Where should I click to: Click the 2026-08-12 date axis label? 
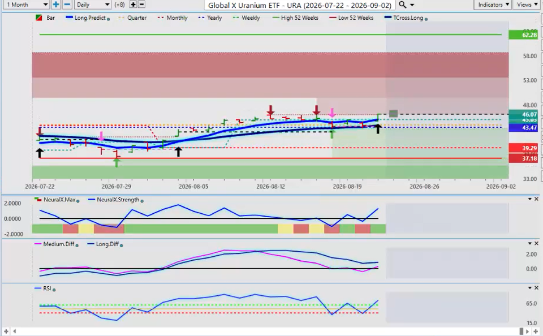270,186
